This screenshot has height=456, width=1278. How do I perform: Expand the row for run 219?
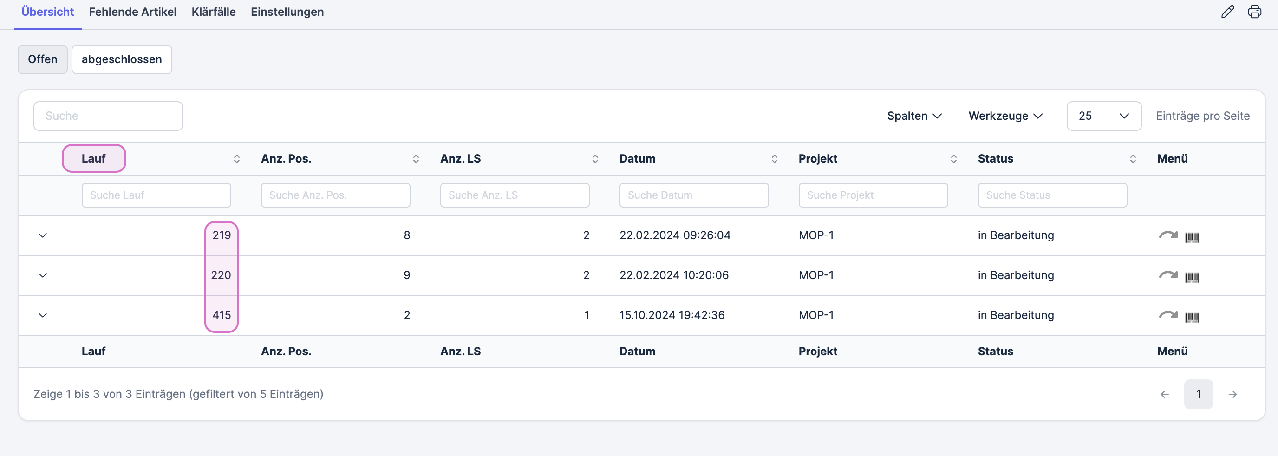pyautogui.click(x=43, y=235)
